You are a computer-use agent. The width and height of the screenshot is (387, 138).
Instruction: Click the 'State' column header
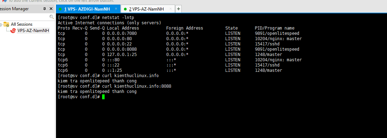click(231, 28)
